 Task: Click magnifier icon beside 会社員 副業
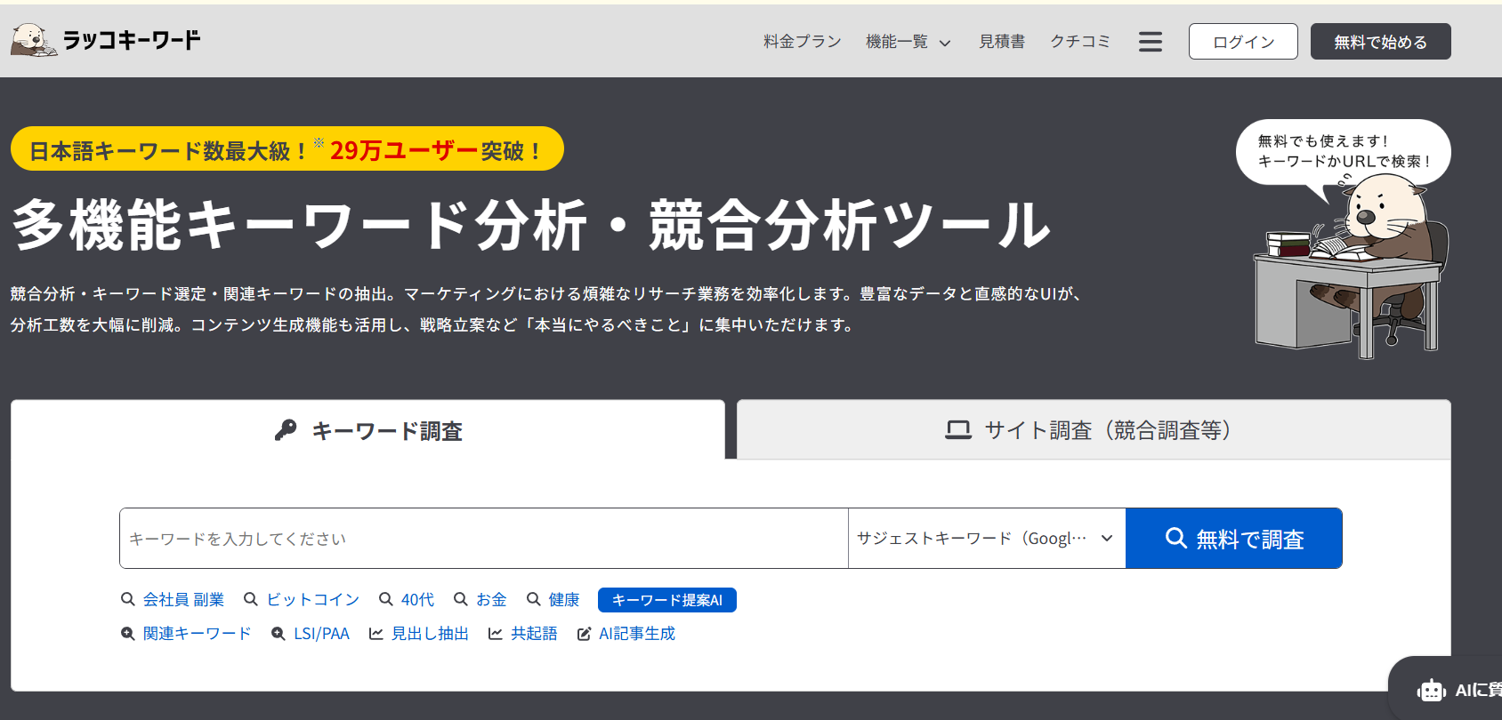(x=128, y=600)
